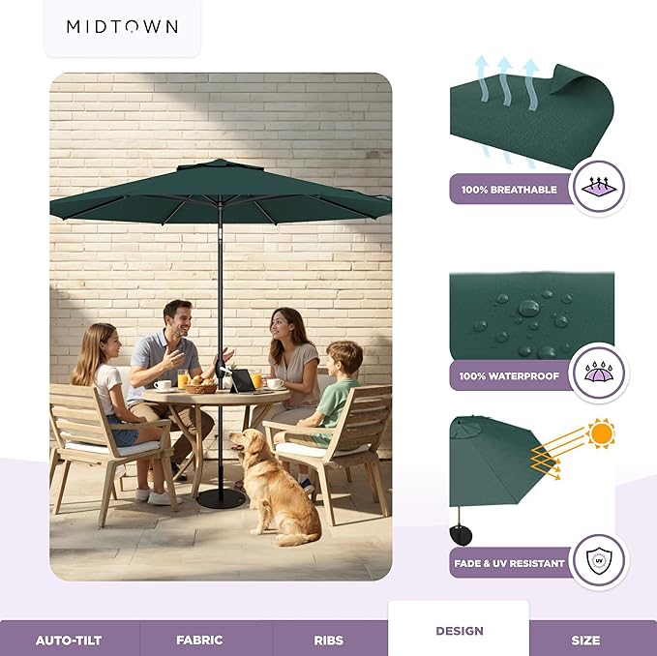Click the UV shield icon
Screen dimensions: 657x656
pos(599,560)
